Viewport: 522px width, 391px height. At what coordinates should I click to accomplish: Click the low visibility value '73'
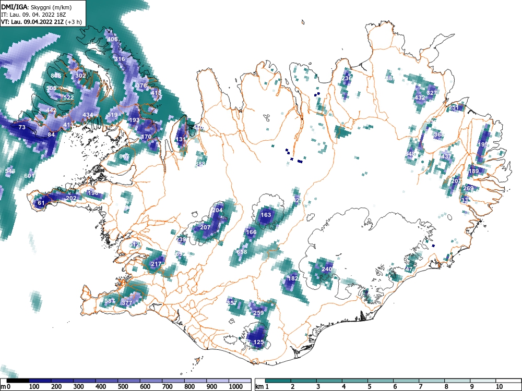point(22,127)
